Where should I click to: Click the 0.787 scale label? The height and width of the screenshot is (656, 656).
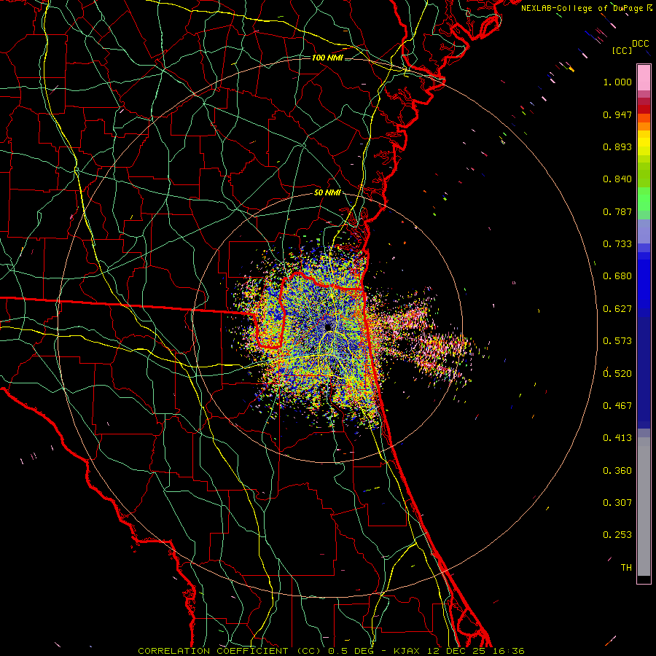point(617,211)
